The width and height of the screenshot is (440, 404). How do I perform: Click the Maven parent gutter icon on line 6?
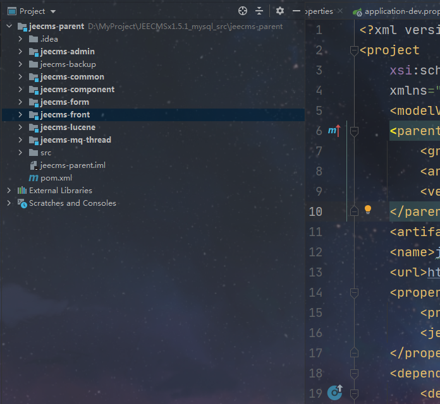coord(334,131)
